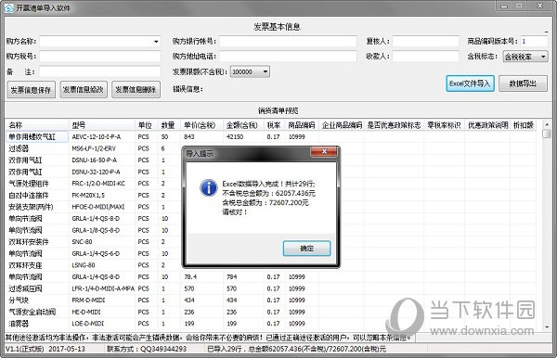Click the 联系方式 QQ349344293 status text
Screen dimensions: 557x358
click(147, 349)
